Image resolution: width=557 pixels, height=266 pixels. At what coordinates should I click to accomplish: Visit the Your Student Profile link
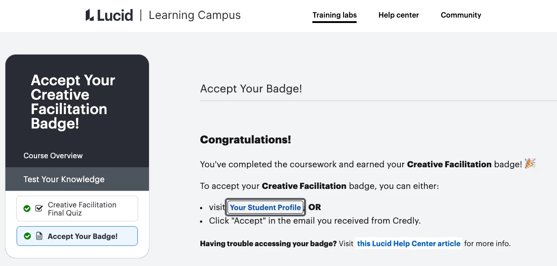(265, 207)
